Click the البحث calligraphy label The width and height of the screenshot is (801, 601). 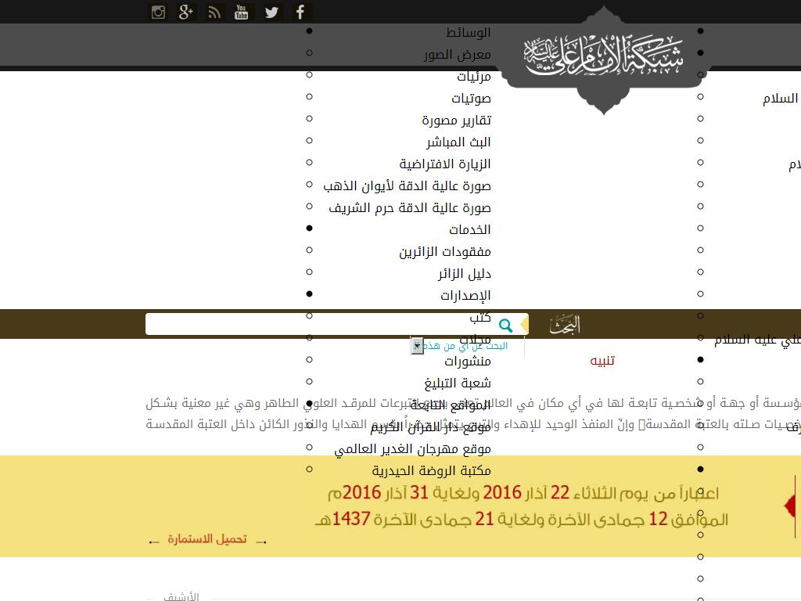[x=565, y=325]
